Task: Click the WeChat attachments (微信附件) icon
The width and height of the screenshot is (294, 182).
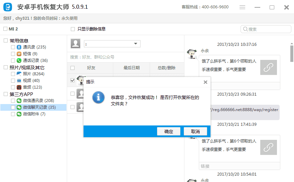Action: tap(19, 114)
